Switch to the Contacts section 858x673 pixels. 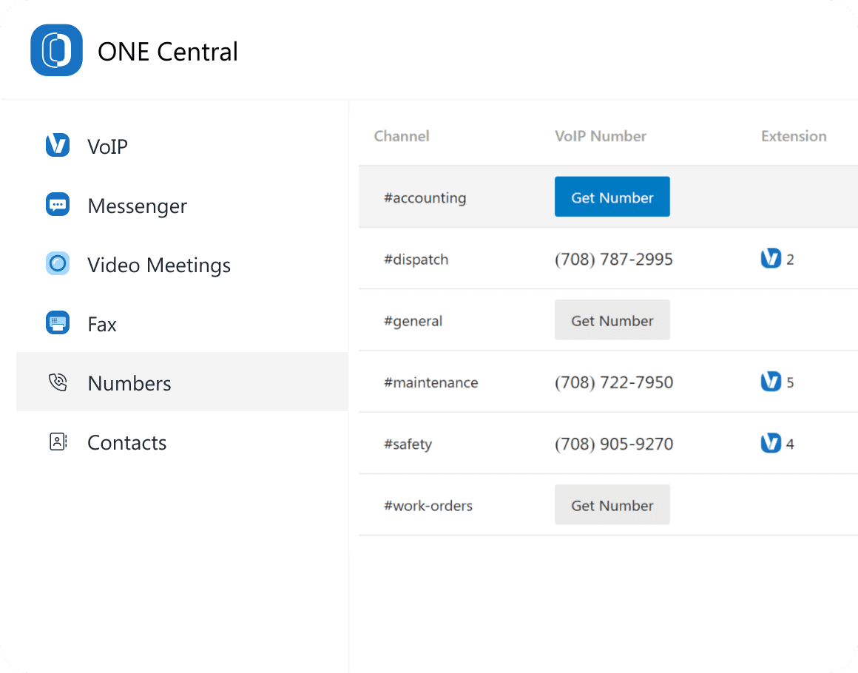click(126, 442)
